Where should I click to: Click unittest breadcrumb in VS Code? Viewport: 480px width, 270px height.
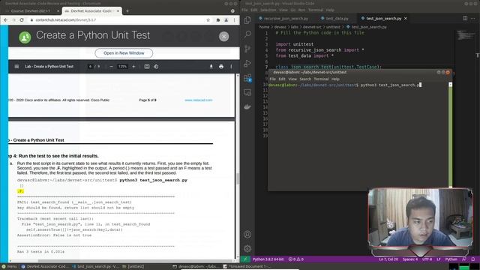click(333, 27)
